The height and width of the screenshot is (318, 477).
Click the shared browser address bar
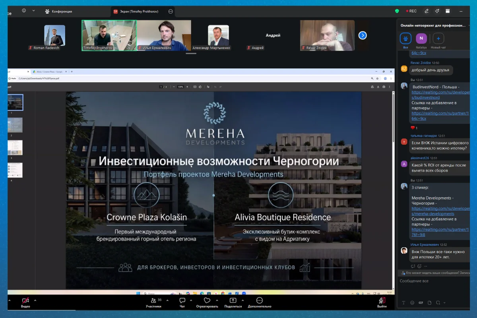tap(191, 78)
